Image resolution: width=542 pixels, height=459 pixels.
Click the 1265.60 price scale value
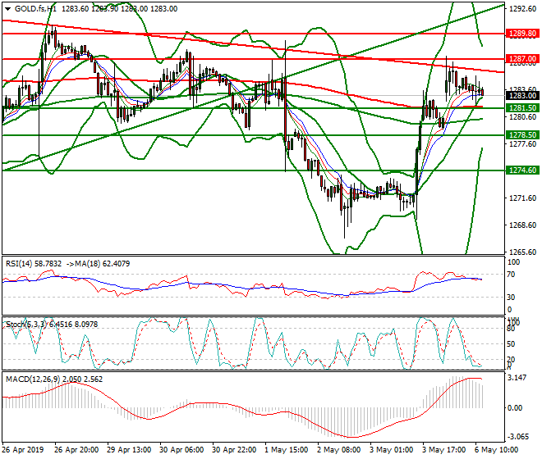522,252
